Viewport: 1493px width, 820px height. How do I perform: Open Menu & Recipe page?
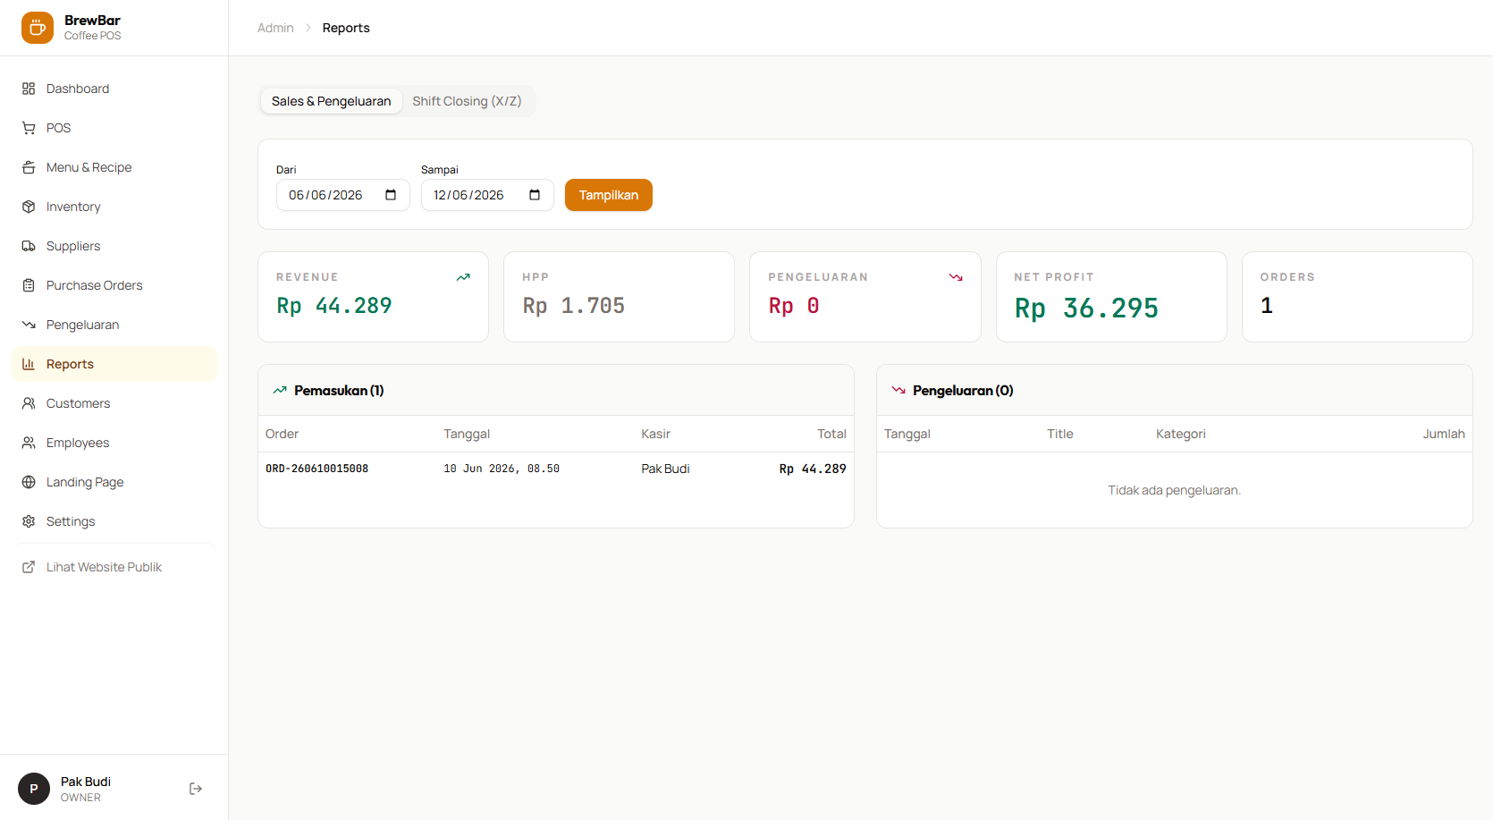pos(114,167)
